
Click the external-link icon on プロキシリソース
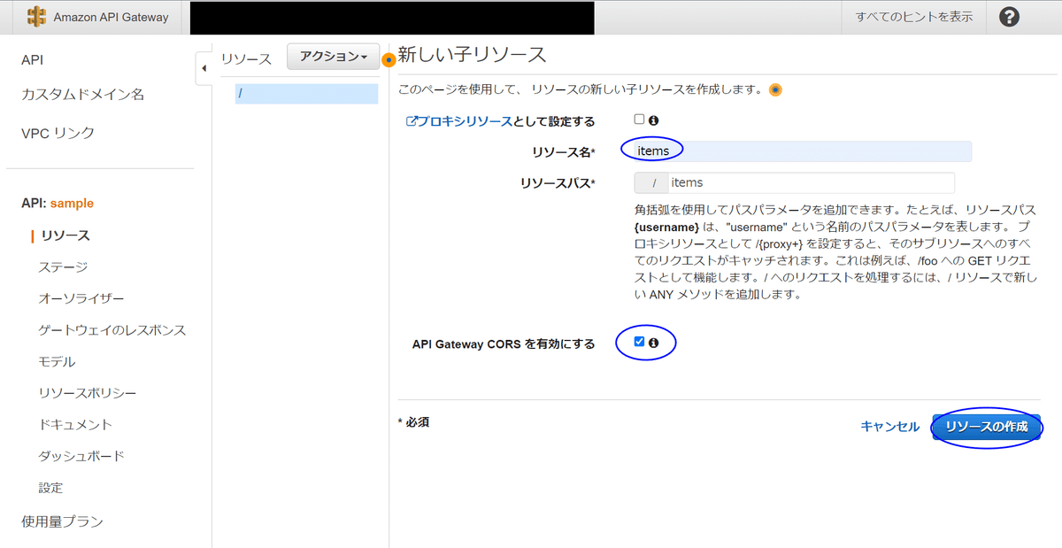click(412, 120)
